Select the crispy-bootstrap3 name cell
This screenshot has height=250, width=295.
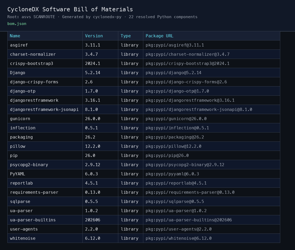tap(45, 64)
